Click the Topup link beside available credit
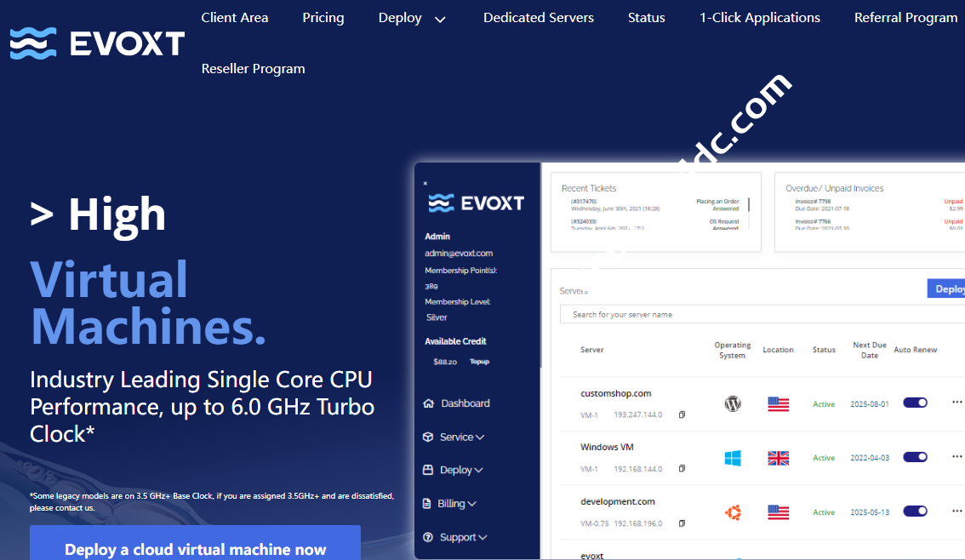965x560 pixels. coord(479,361)
